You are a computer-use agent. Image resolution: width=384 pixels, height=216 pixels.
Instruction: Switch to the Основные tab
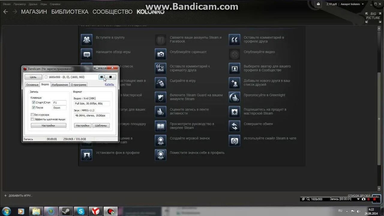pos(32,85)
